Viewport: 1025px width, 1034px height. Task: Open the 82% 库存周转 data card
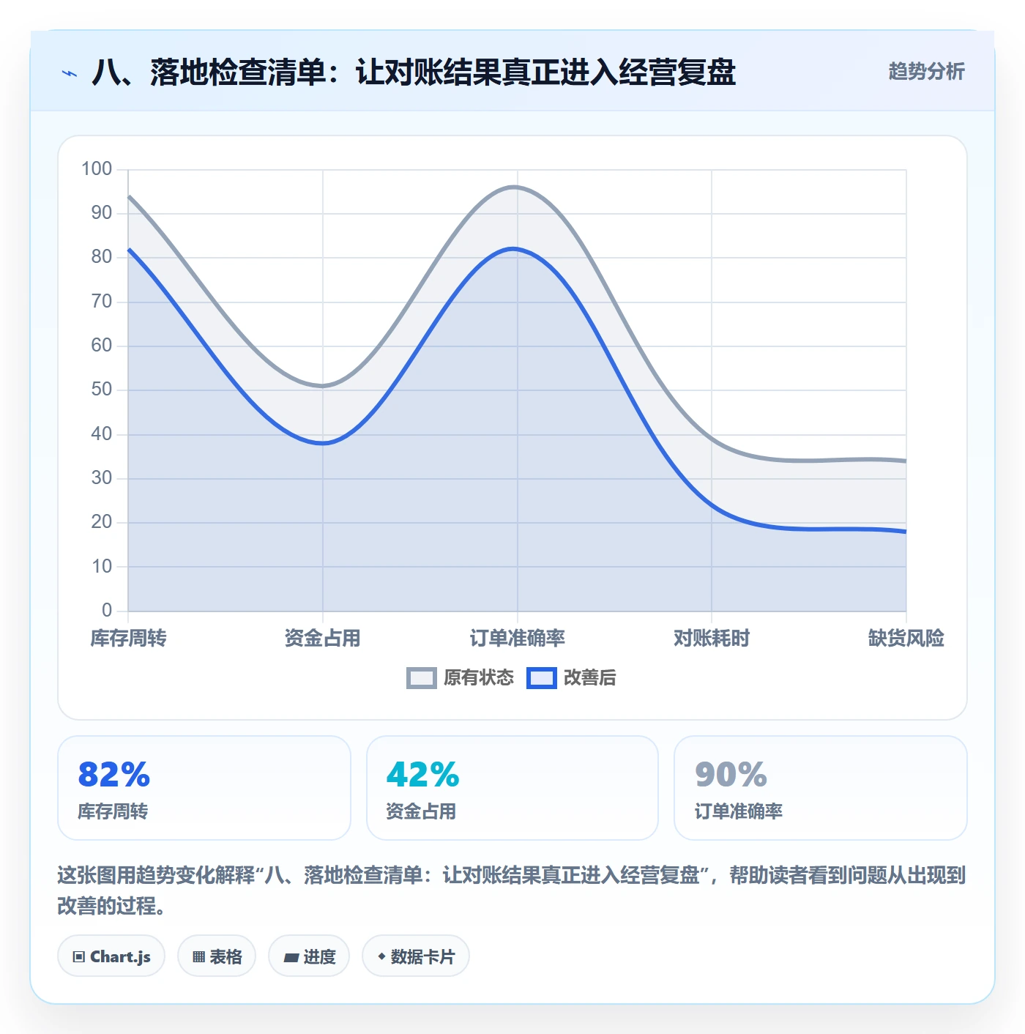[x=204, y=788]
